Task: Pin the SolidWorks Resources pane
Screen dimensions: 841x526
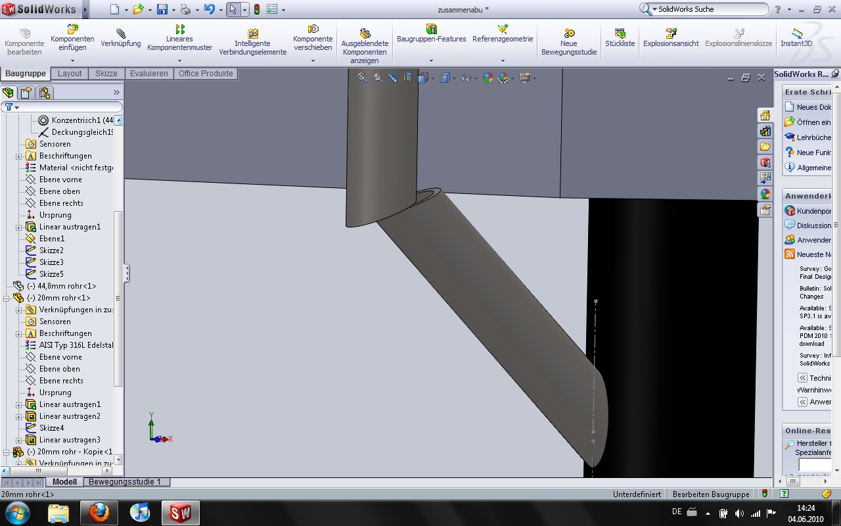Action: (x=835, y=74)
